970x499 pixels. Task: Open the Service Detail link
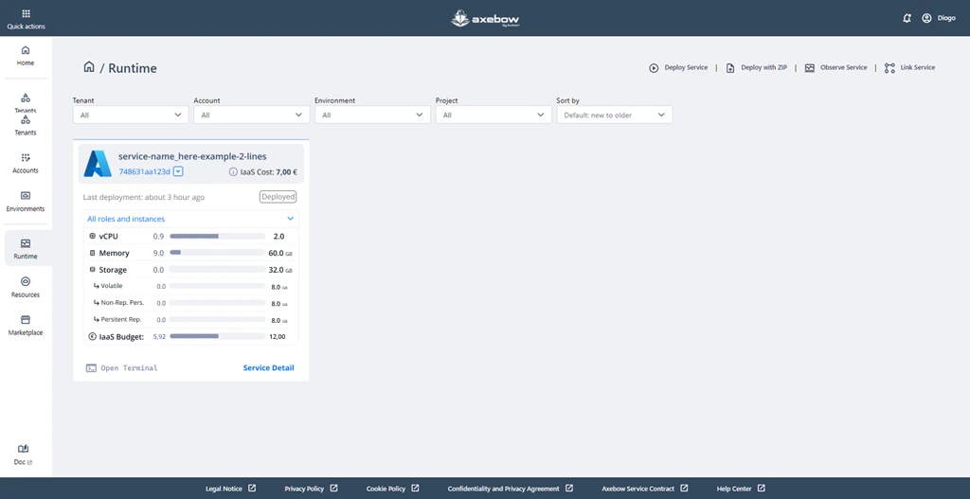pos(268,367)
